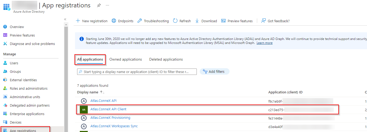Open Users in the Manage section
Screen dimensions: 367x132
pos(14,63)
